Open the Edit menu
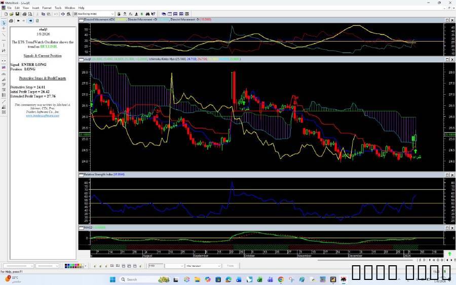 pyautogui.click(x=17, y=8)
